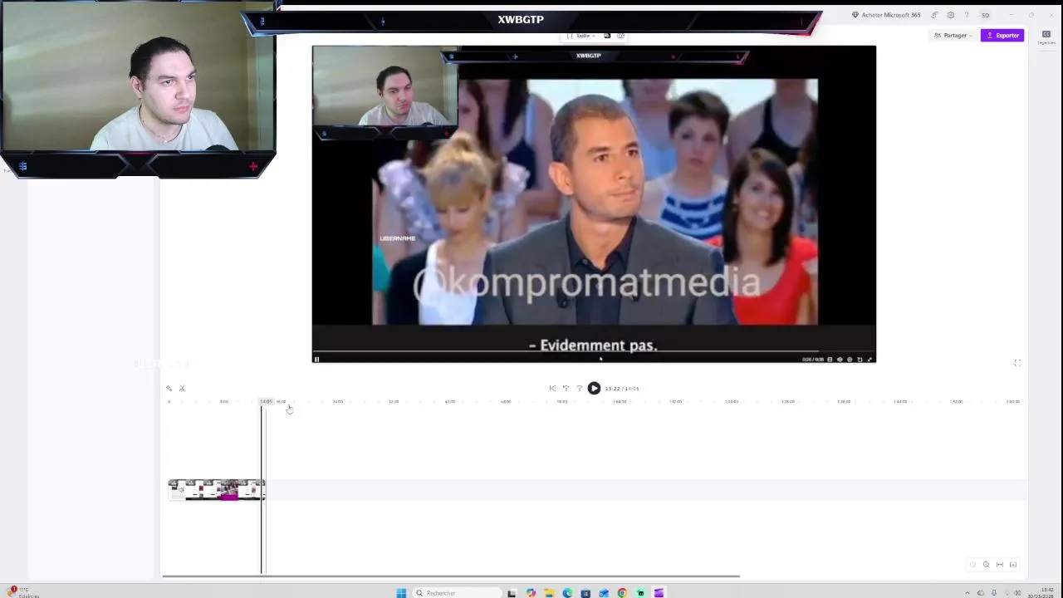Expand the embedded video fullscreen icon
The image size is (1063, 598).
point(870,360)
